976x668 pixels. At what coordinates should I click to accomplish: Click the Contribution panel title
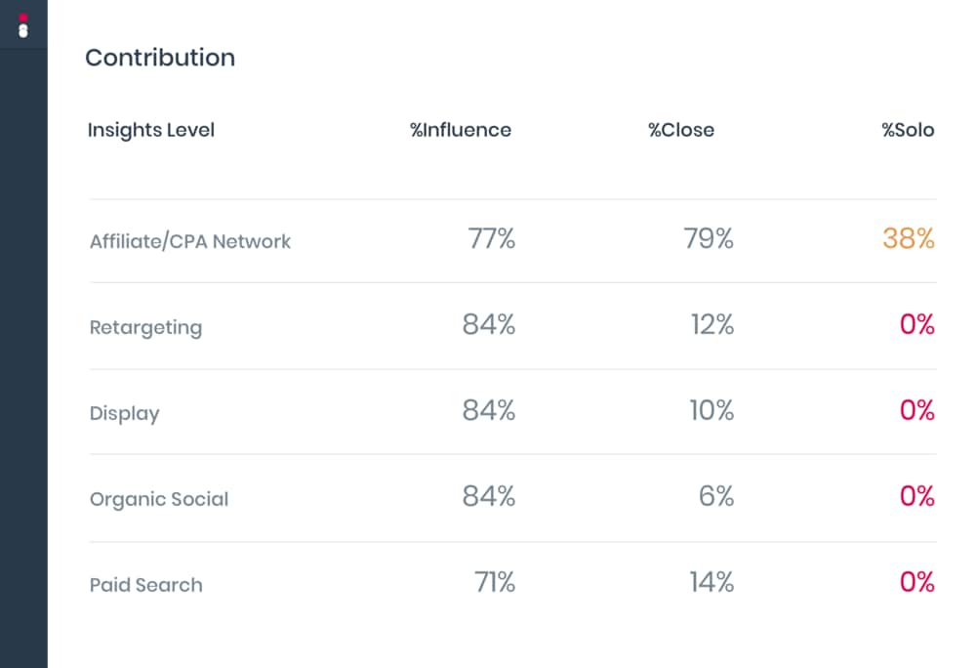[160, 58]
